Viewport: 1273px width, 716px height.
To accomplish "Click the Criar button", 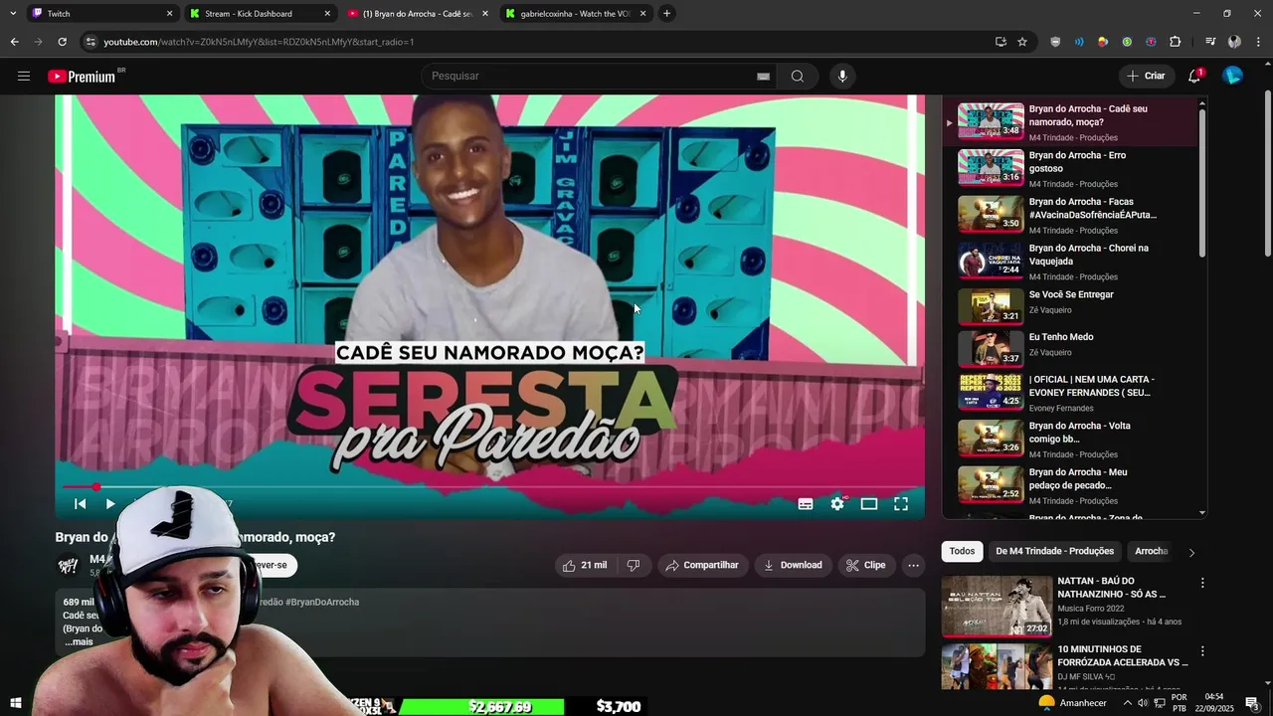I will [1145, 76].
